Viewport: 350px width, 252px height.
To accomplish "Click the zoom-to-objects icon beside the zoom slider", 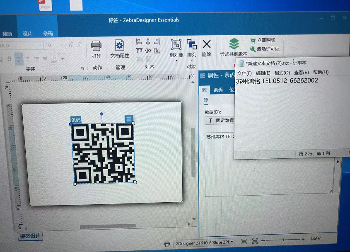I will [x=255, y=241].
